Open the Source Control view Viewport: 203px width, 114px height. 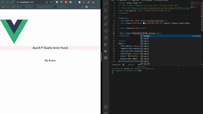click(x=106, y=10)
